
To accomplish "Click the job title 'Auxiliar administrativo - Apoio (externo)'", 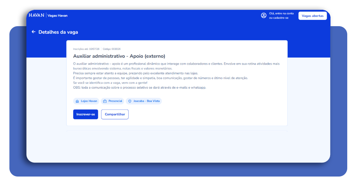I will (119, 56).
